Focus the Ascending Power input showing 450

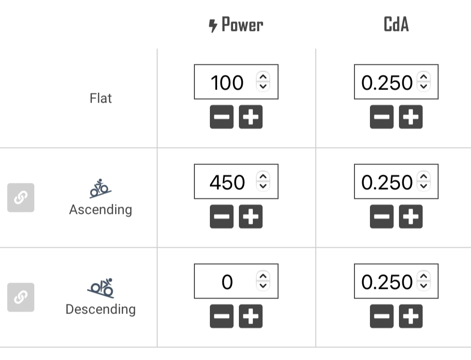pyautogui.click(x=227, y=182)
